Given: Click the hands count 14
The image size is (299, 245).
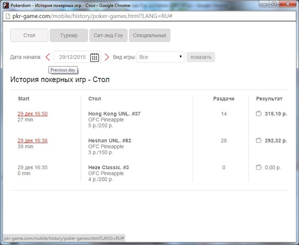Looking at the screenshot, I should click(x=224, y=114).
